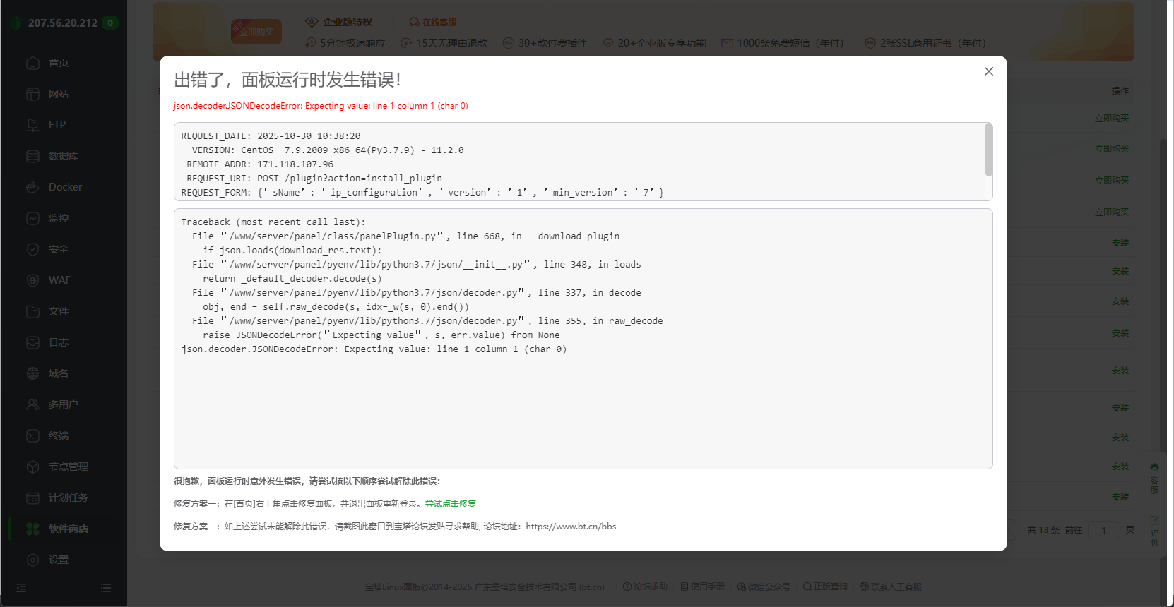Open the 网站 websites icon in sidebar
The width and height of the screenshot is (1174, 607).
(x=32, y=94)
